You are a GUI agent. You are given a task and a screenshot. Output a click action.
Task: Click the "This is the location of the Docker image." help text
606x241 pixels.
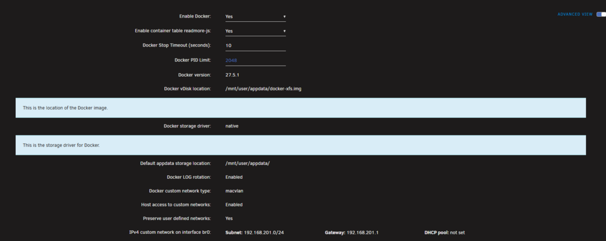pos(65,108)
